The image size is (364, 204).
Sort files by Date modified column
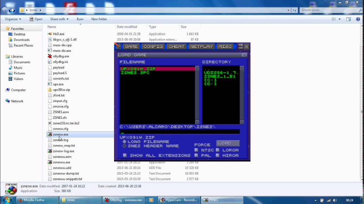click(x=127, y=27)
